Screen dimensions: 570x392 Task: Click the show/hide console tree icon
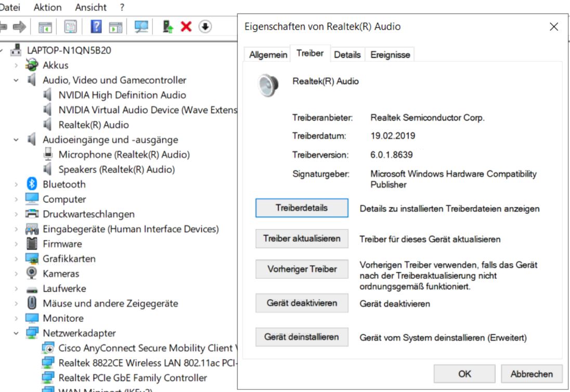[45, 27]
